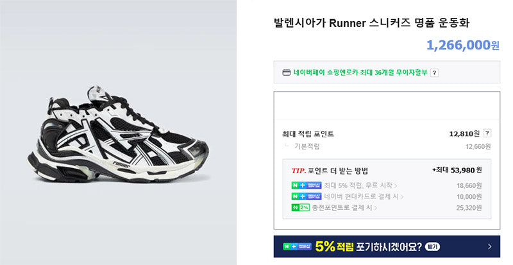Open the 최대 5% 적립, 무료 시작 link
The width and height of the screenshot is (513, 265).
pyautogui.click(x=358, y=185)
